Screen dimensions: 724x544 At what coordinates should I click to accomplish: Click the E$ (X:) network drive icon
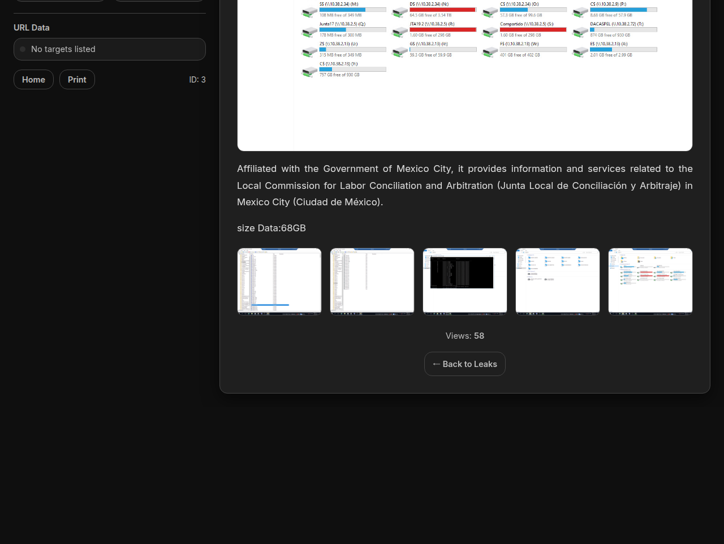tap(580, 52)
